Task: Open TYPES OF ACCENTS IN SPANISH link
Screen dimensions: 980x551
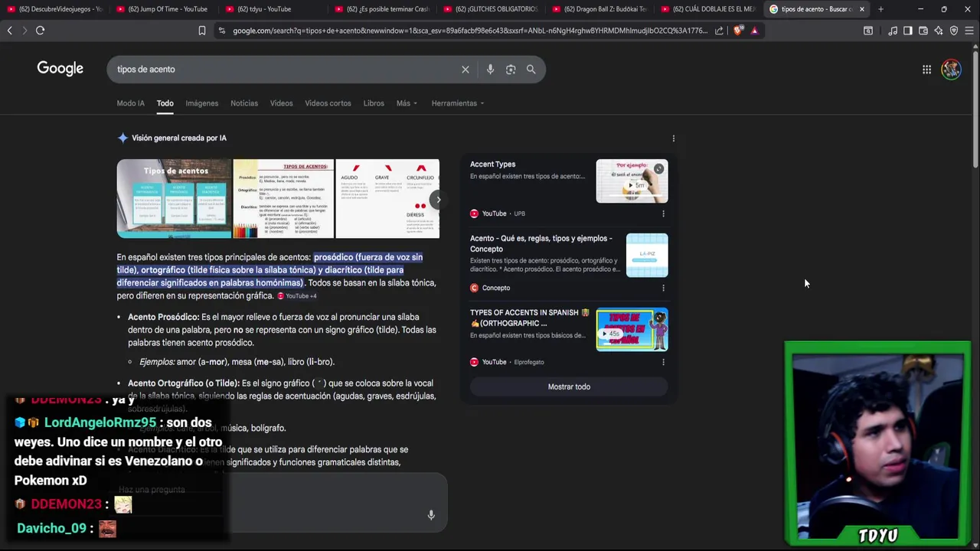Action: tap(530, 318)
